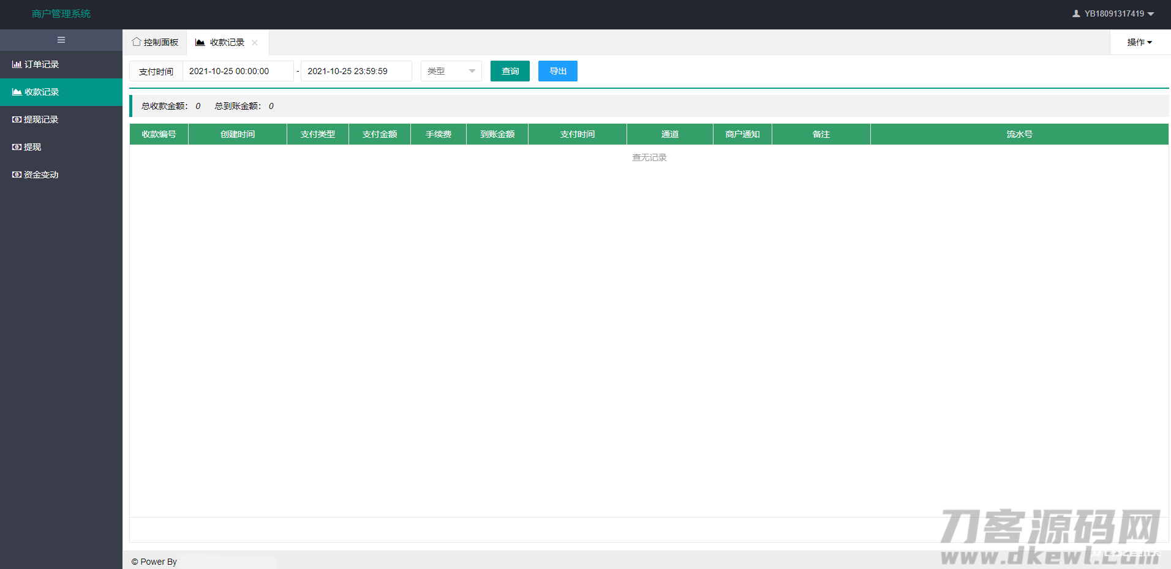Click the 导出 export button
This screenshot has width=1171, height=569.
tap(558, 71)
